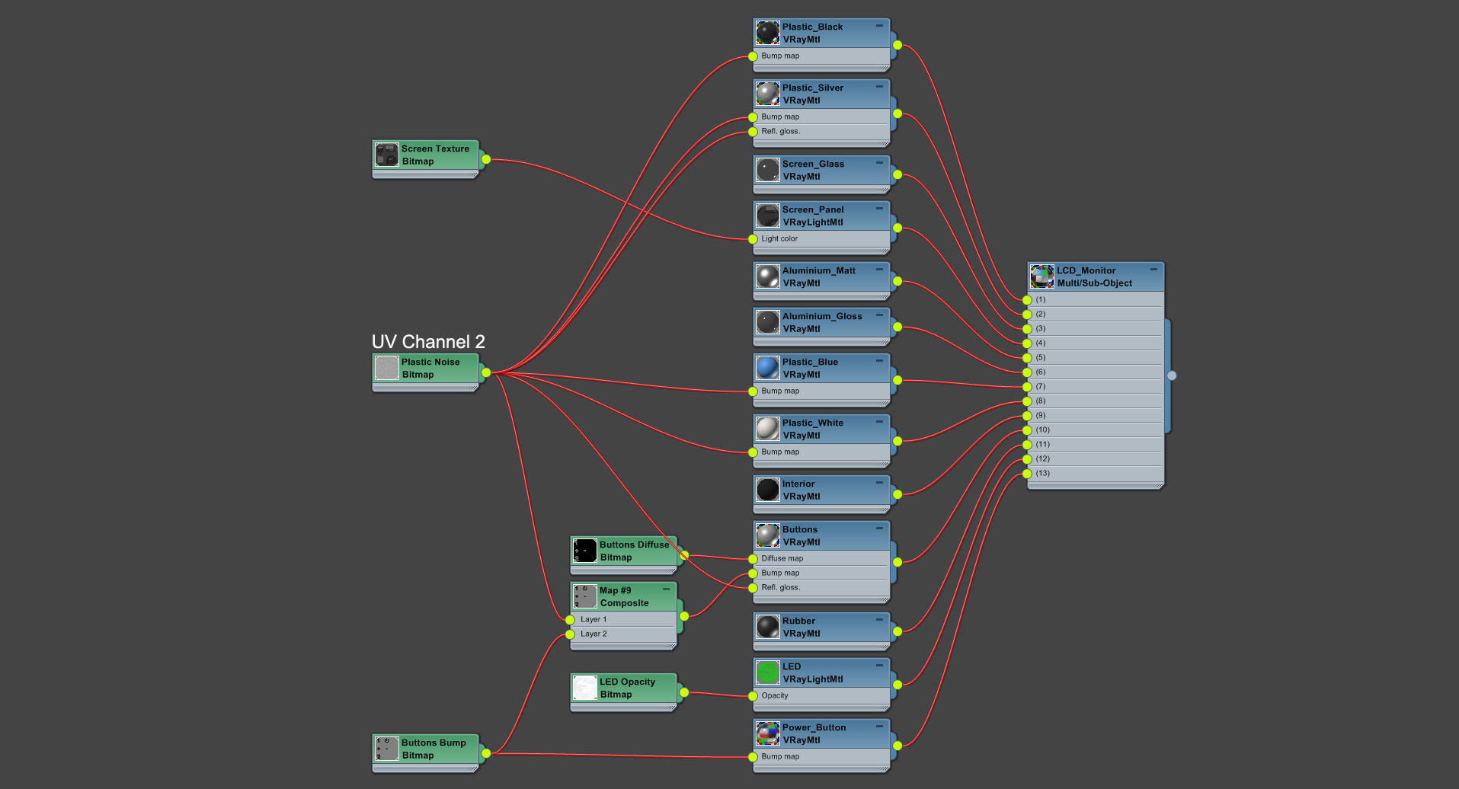Click the Buttons VRayMtl preview sphere
Image resolution: width=1459 pixels, height=789 pixels.
(767, 535)
